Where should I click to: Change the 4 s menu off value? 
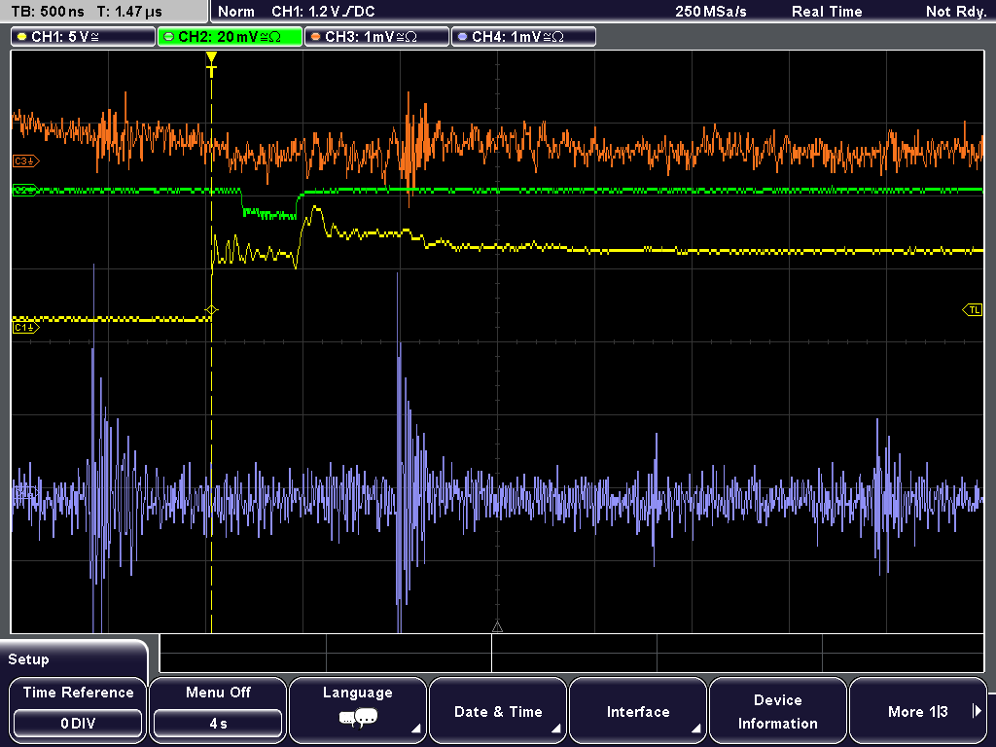(x=218, y=724)
